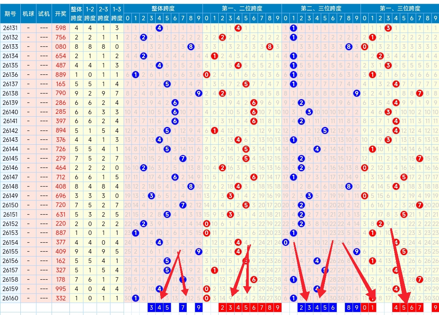Click draw result 397
The width and height of the screenshot is (439, 315).
[61, 121]
